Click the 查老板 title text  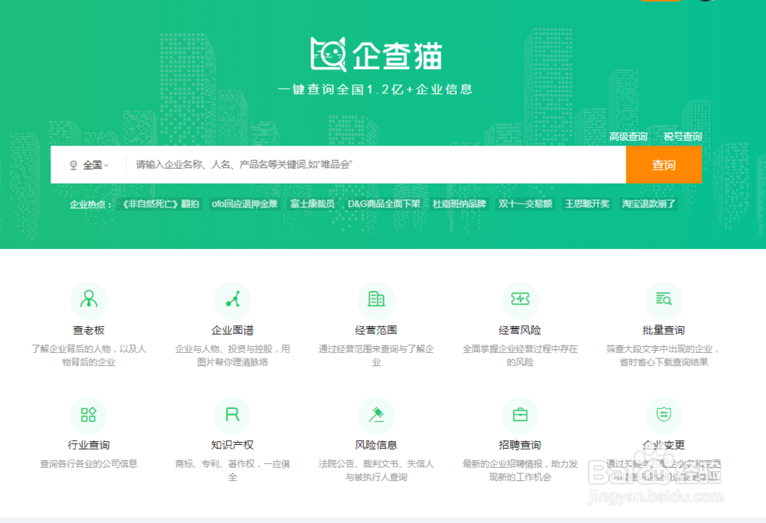click(x=88, y=331)
